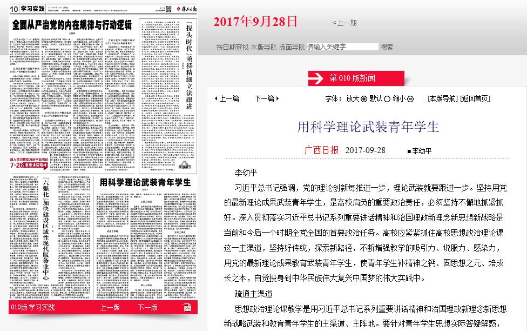The width and height of the screenshot is (527, 331).
Task: Go to previous issue 上一期
Action: click(344, 23)
